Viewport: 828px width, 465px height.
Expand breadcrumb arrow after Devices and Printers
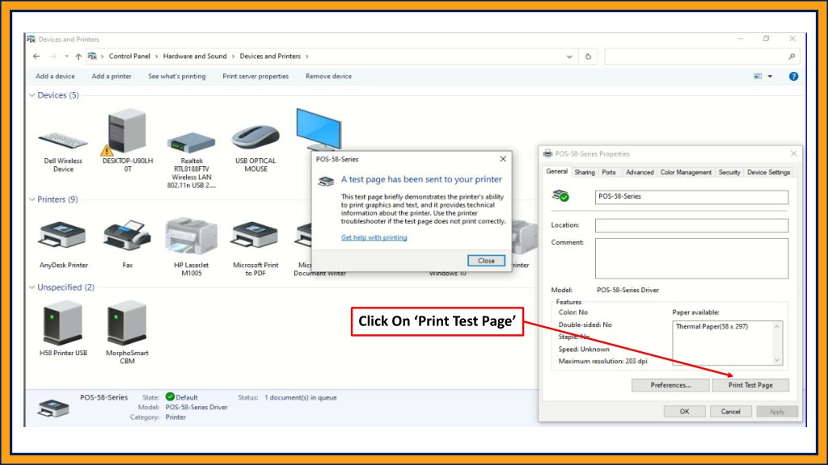pyautogui.click(x=306, y=57)
